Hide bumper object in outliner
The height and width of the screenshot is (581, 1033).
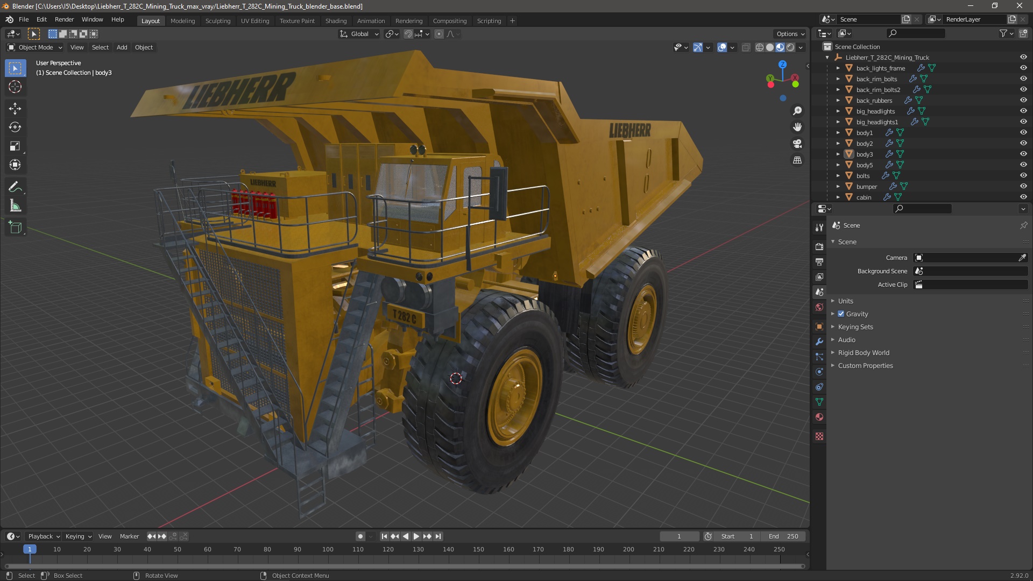tap(1023, 187)
